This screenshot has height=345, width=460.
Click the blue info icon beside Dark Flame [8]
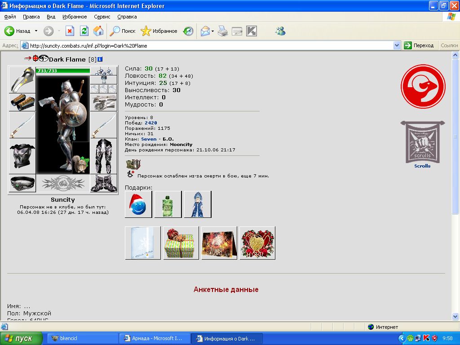pyautogui.click(x=100, y=59)
